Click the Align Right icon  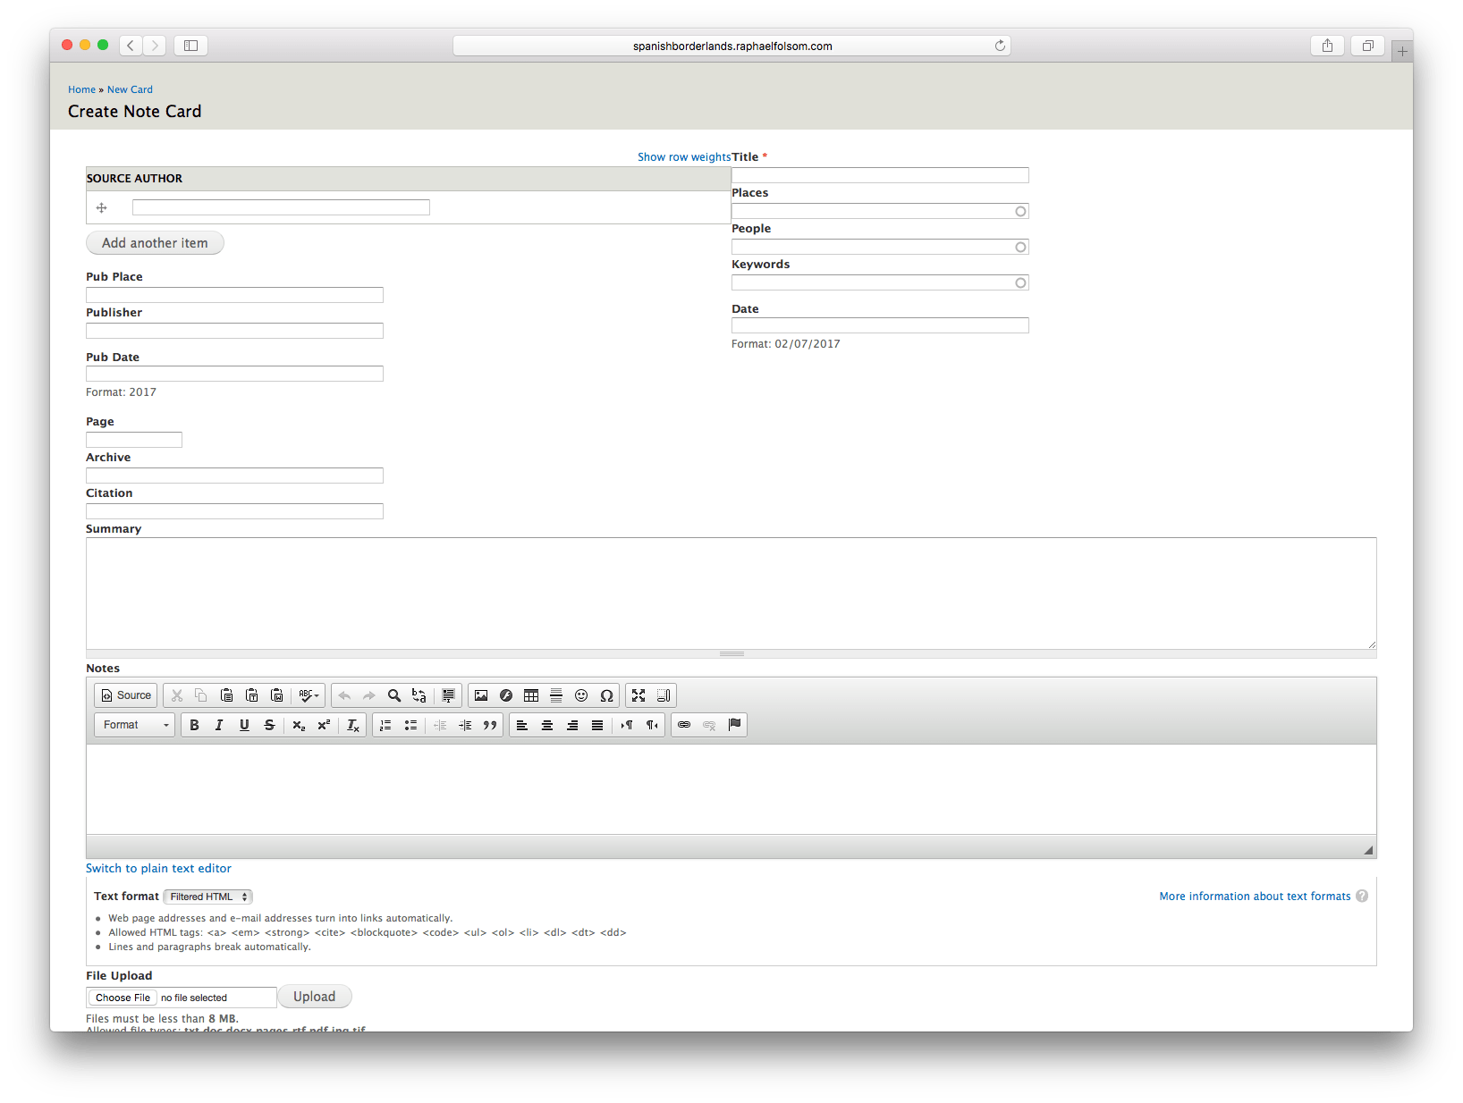572,725
